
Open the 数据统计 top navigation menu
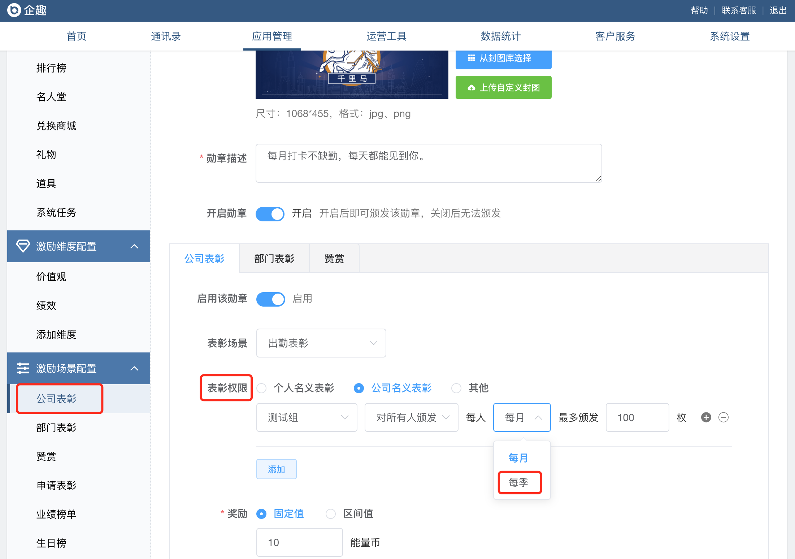pyautogui.click(x=500, y=36)
